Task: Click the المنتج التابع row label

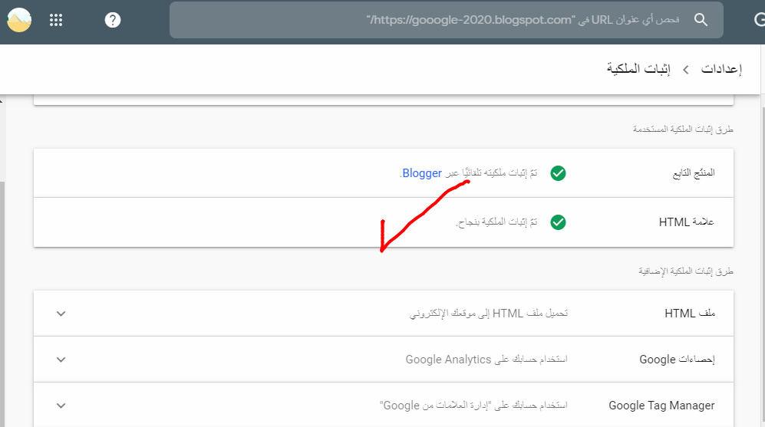Action: 694,173
